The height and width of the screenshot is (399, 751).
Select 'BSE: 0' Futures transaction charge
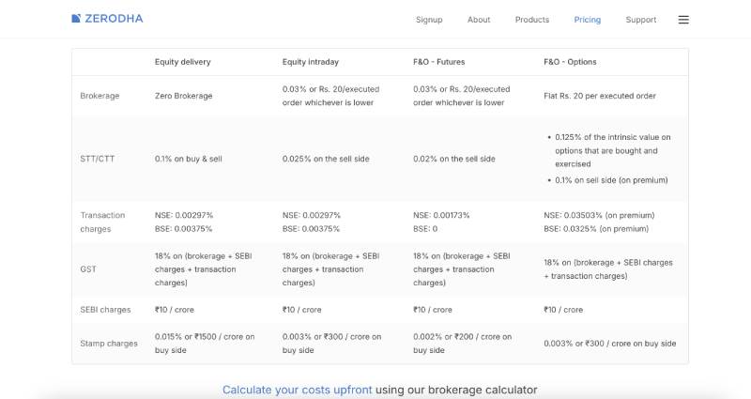[425, 229]
